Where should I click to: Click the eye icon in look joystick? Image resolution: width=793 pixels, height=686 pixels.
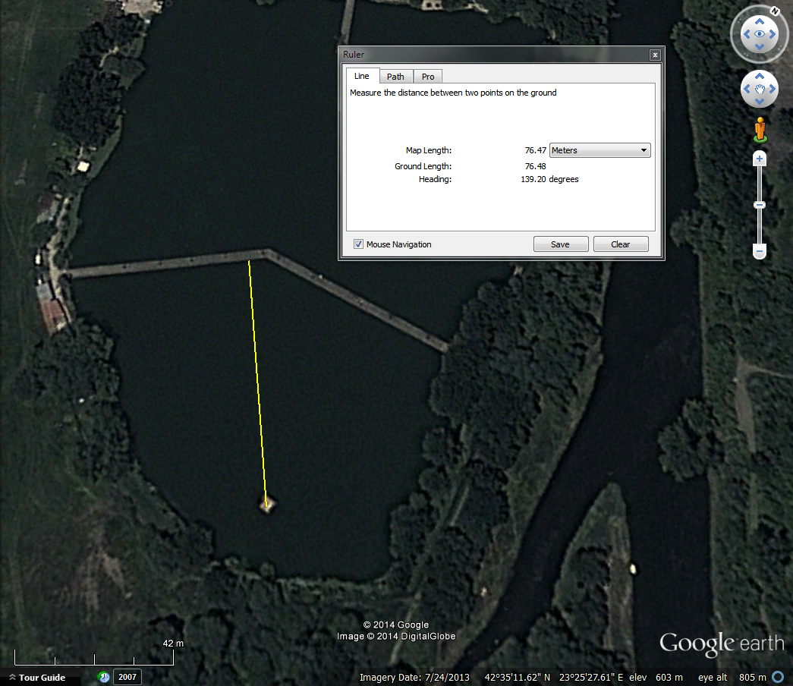tap(759, 34)
